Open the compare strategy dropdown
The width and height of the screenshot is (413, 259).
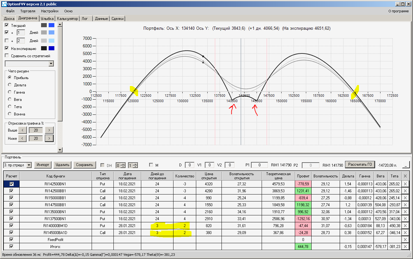[x=51, y=64]
